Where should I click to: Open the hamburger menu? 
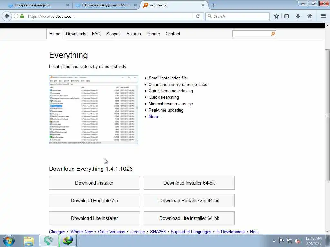(323, 16)
